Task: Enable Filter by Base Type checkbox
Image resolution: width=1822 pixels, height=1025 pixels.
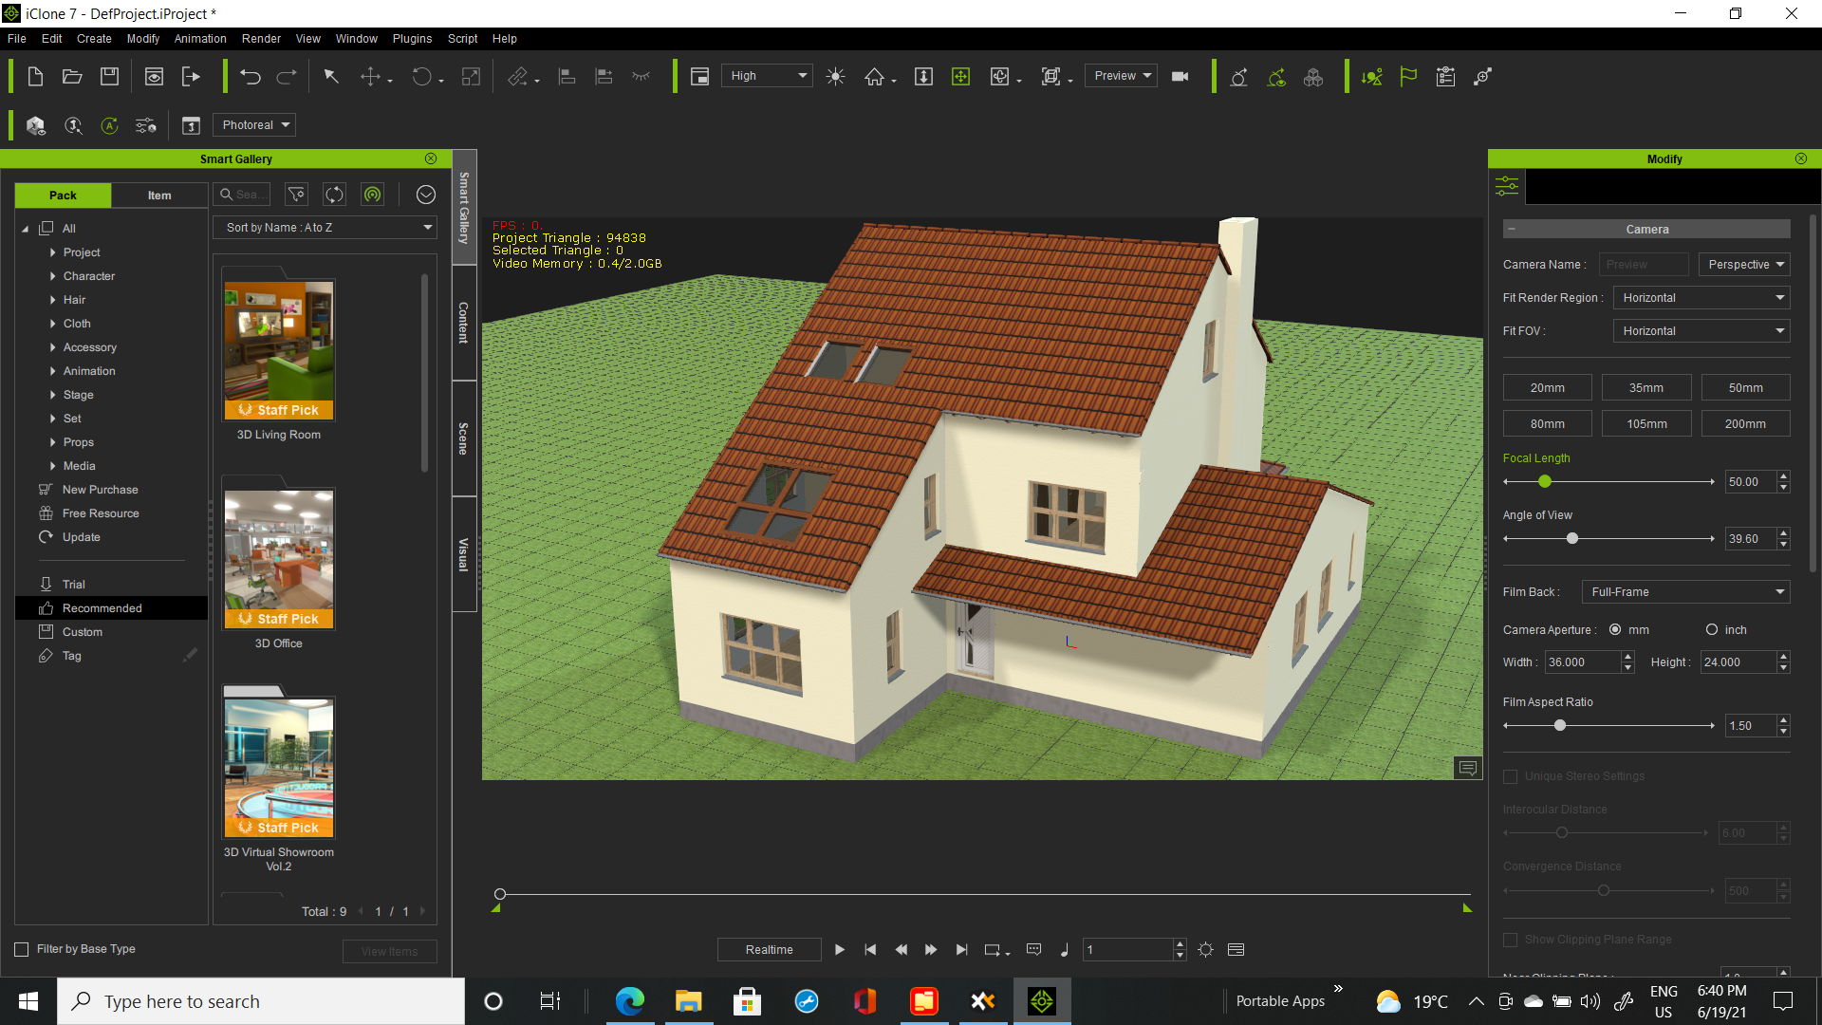Action: [x=22, y=949]
